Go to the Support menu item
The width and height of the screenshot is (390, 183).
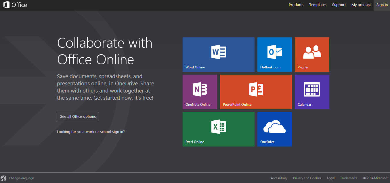coord(339,5)
